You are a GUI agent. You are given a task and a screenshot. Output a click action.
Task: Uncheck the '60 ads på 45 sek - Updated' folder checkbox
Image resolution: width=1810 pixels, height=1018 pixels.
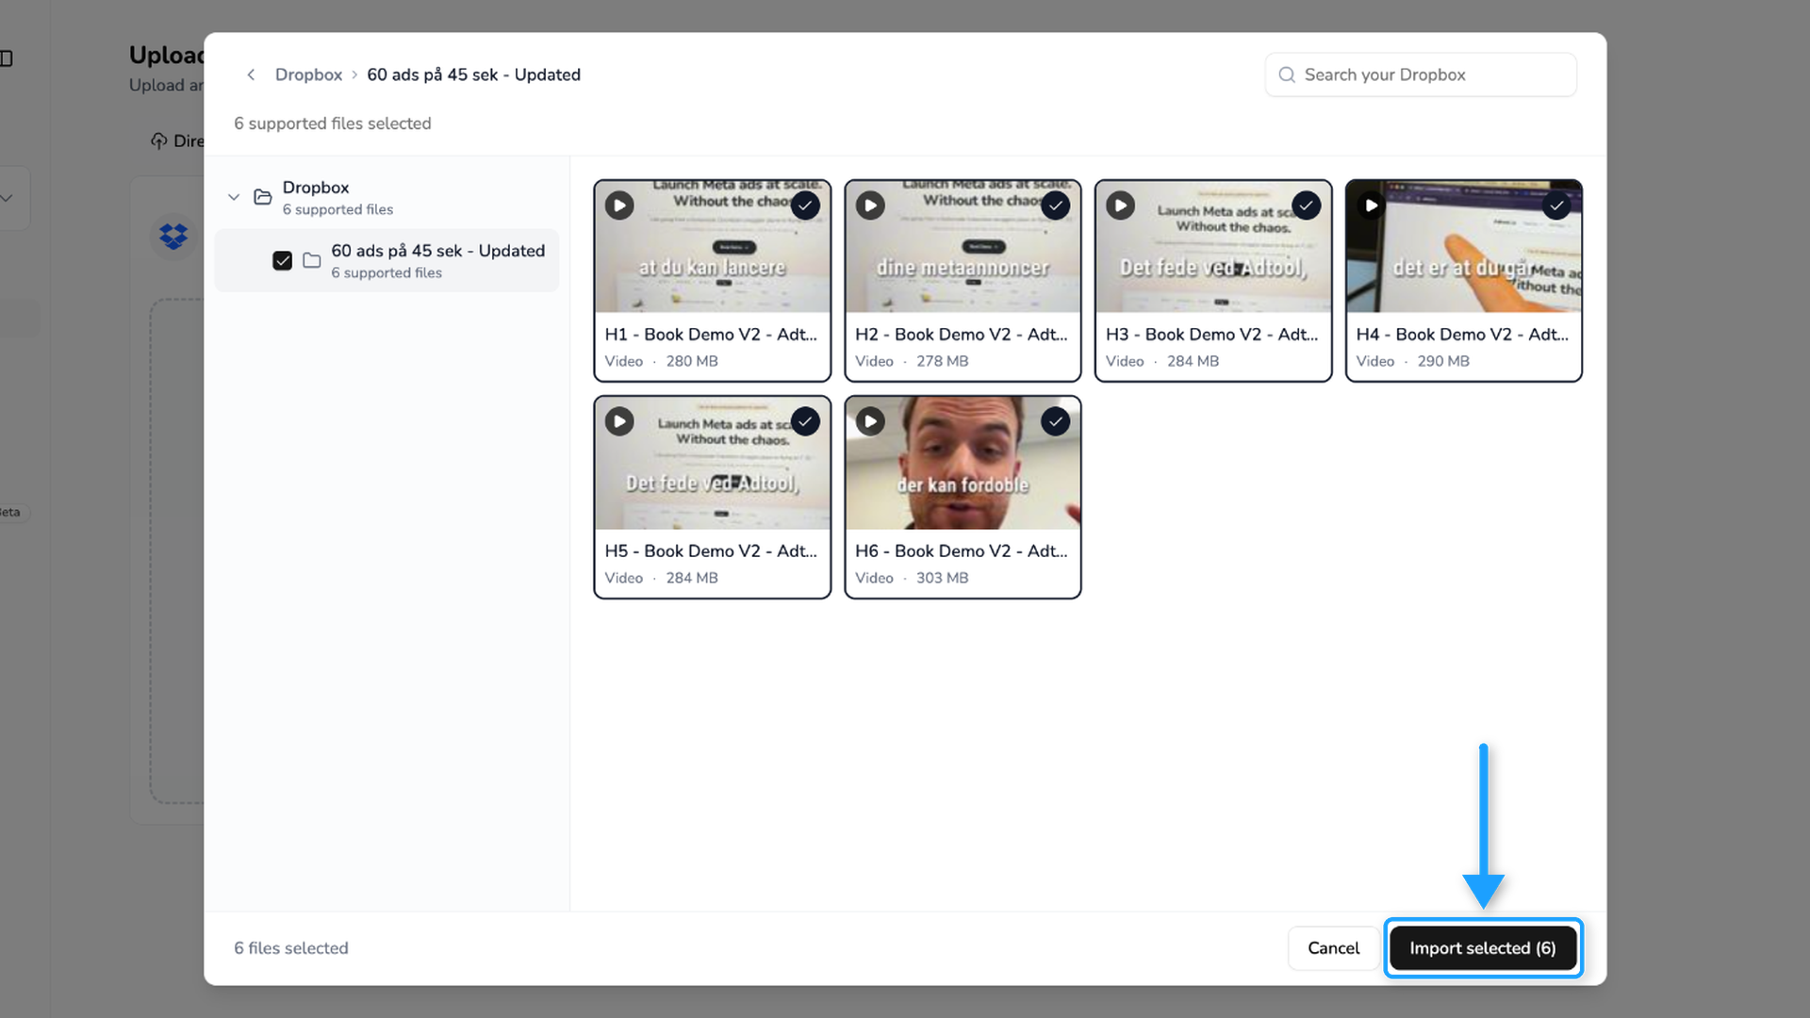coord(282,260)
